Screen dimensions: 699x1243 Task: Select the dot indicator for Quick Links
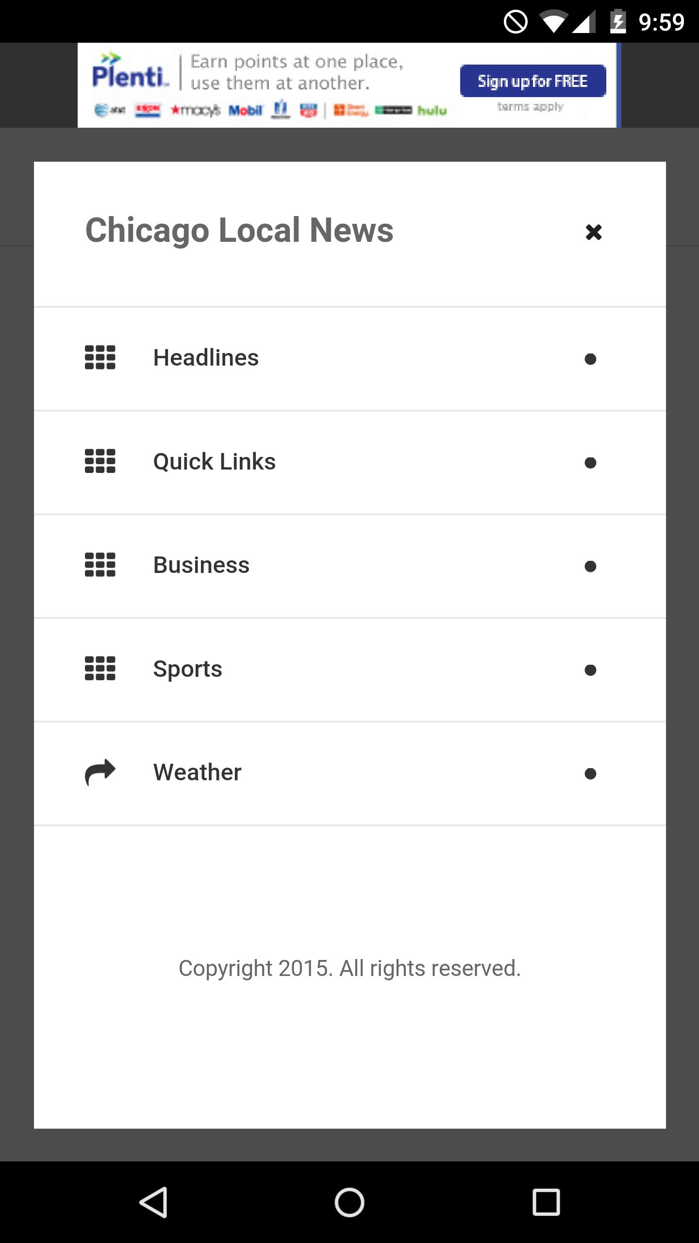(590, 463)
